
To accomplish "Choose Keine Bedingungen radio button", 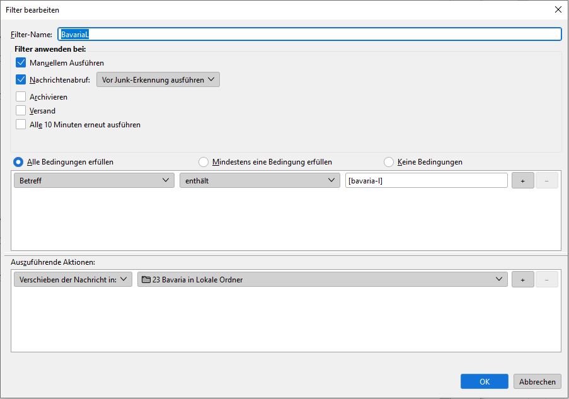I will click(389, 162).
